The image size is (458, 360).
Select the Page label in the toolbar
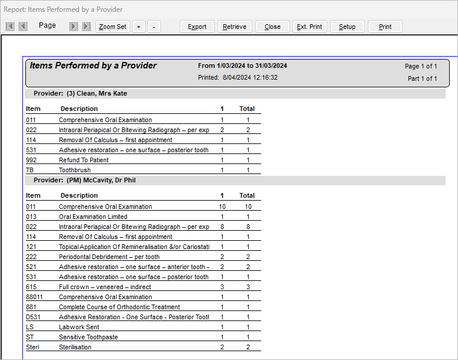pos(47,25)
